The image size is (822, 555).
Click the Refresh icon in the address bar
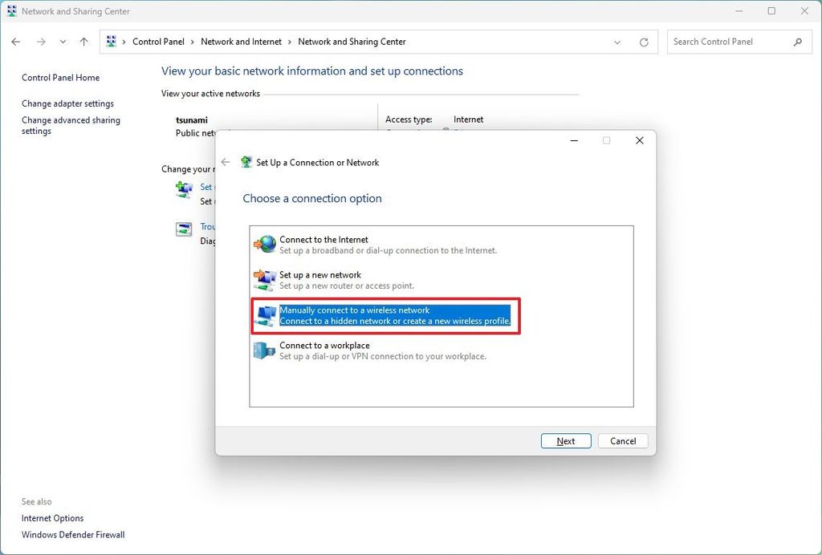pyautogui.click(x=644, y=41)
